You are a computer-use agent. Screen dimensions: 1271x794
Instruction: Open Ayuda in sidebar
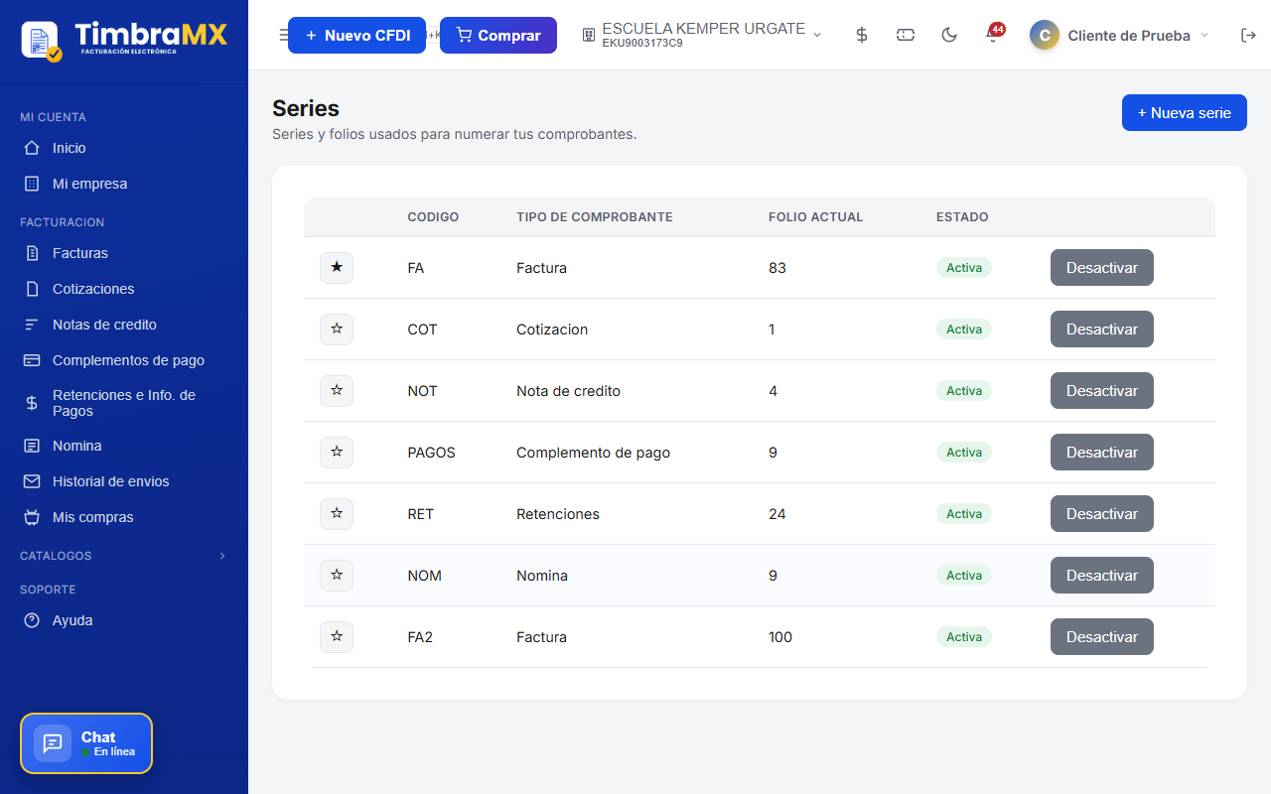tap(124, 620)
